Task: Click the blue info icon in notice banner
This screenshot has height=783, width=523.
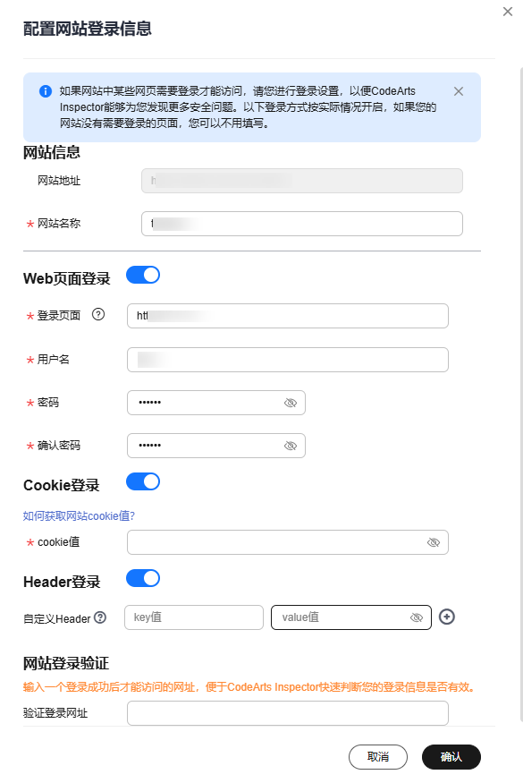Action: 46,91
